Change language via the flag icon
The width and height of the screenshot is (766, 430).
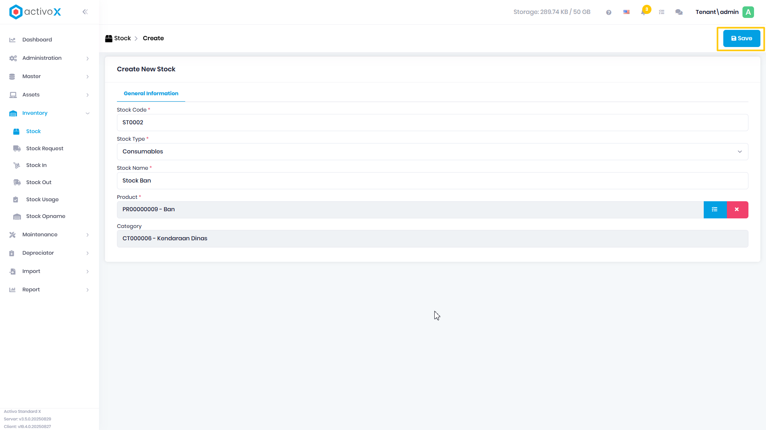coord(627,12)
